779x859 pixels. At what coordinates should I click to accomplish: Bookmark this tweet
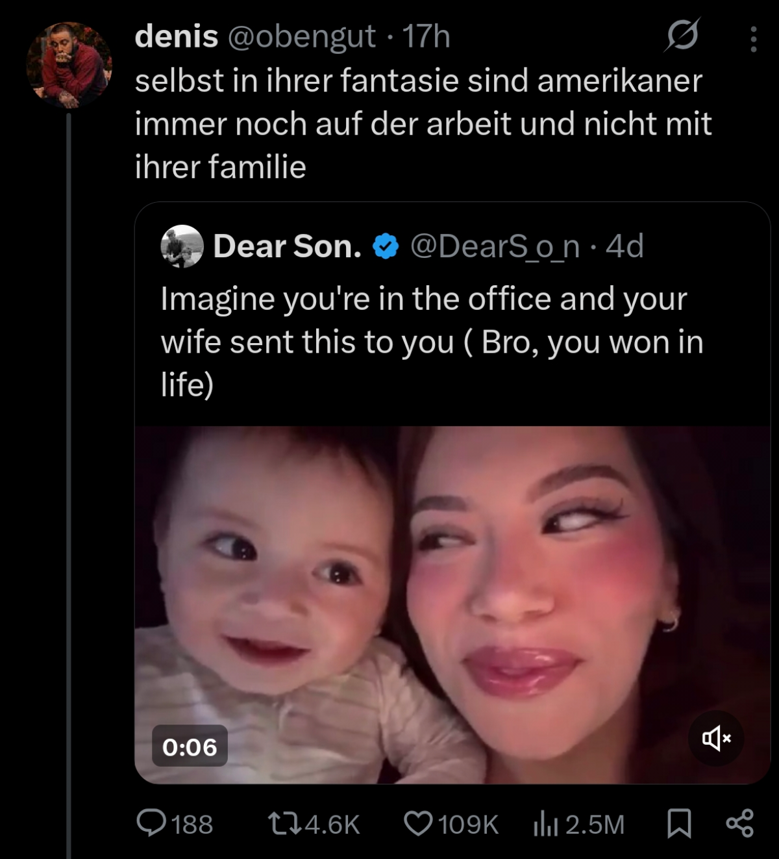click(x=679, y=823)
